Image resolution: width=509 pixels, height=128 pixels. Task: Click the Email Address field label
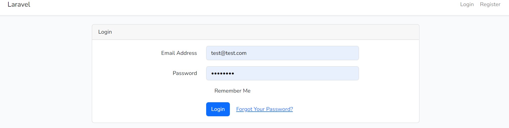coord(179,53)
